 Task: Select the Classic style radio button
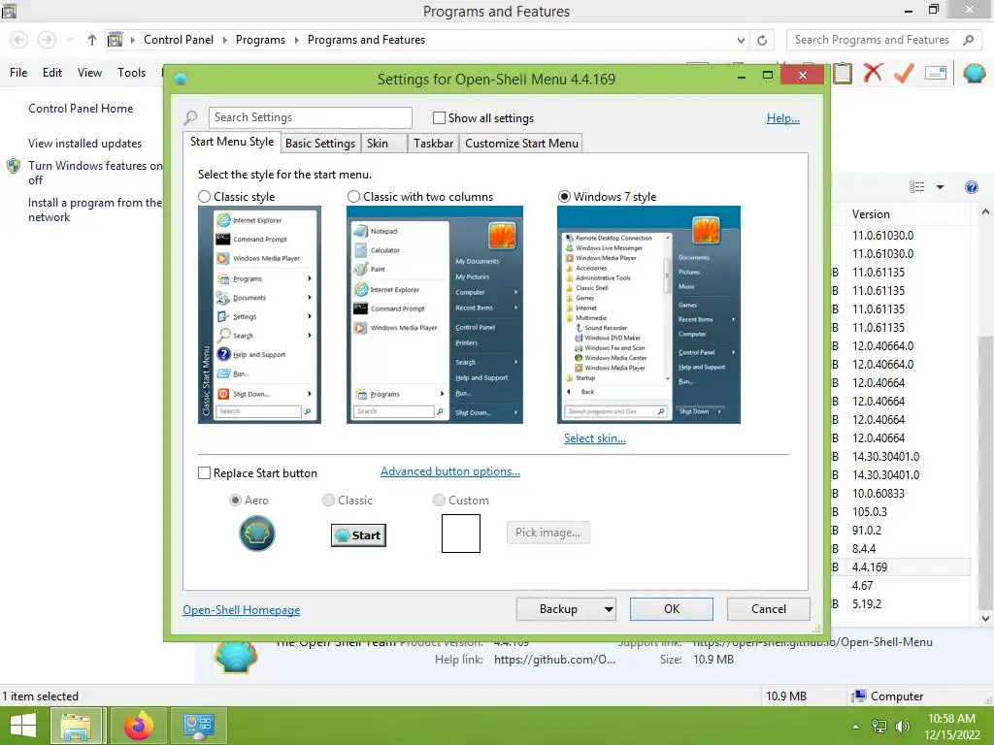pos(204,197)
